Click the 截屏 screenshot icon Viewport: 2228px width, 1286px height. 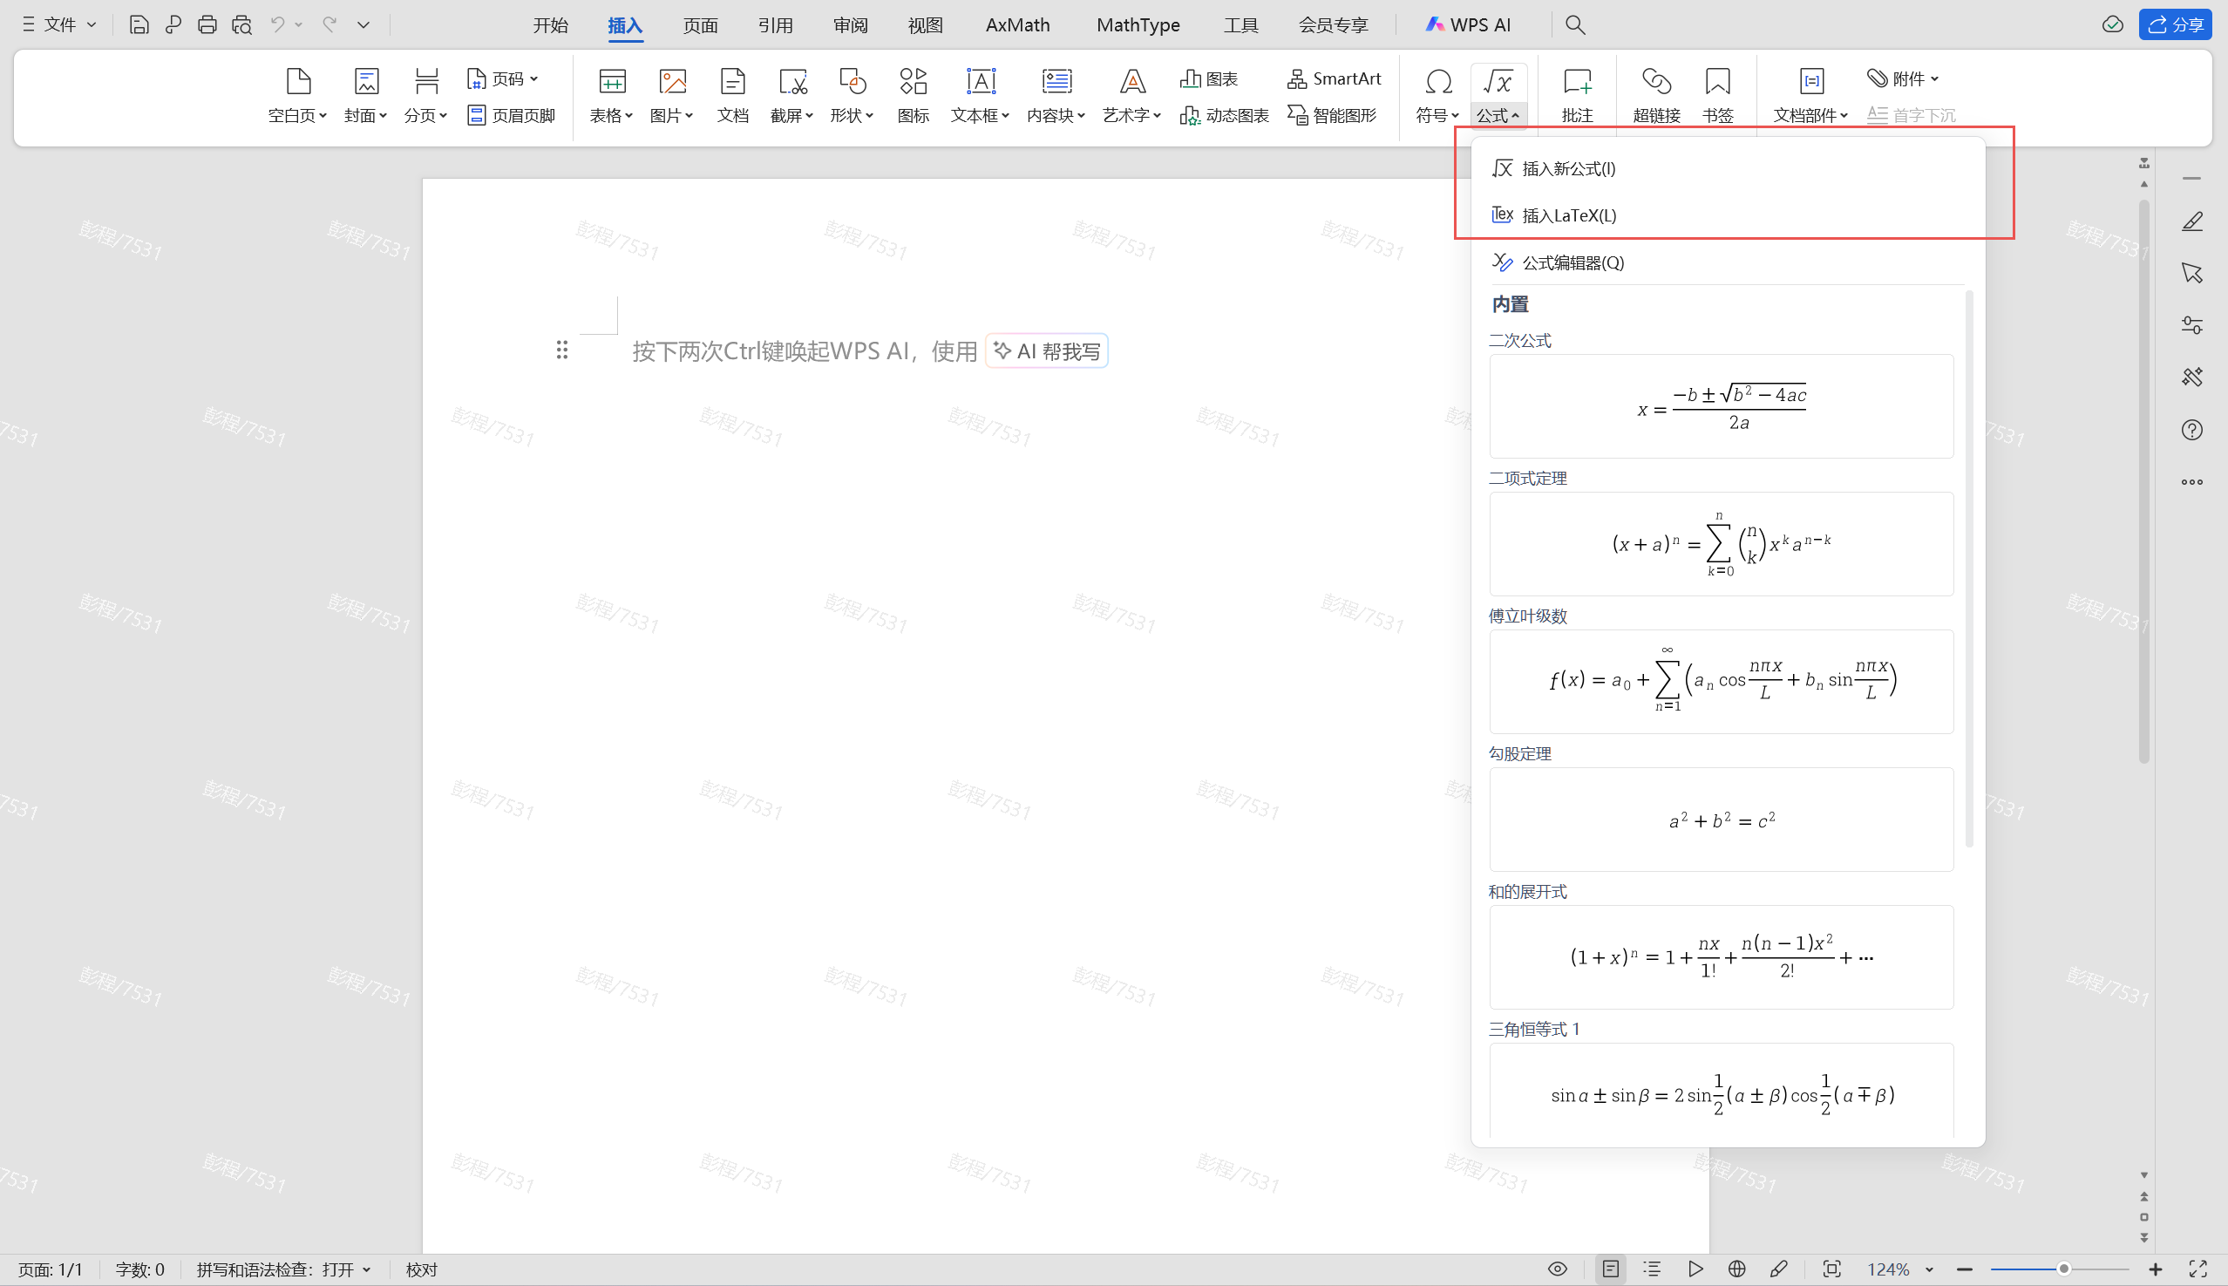pyautogui.click(x=791, y=82)
